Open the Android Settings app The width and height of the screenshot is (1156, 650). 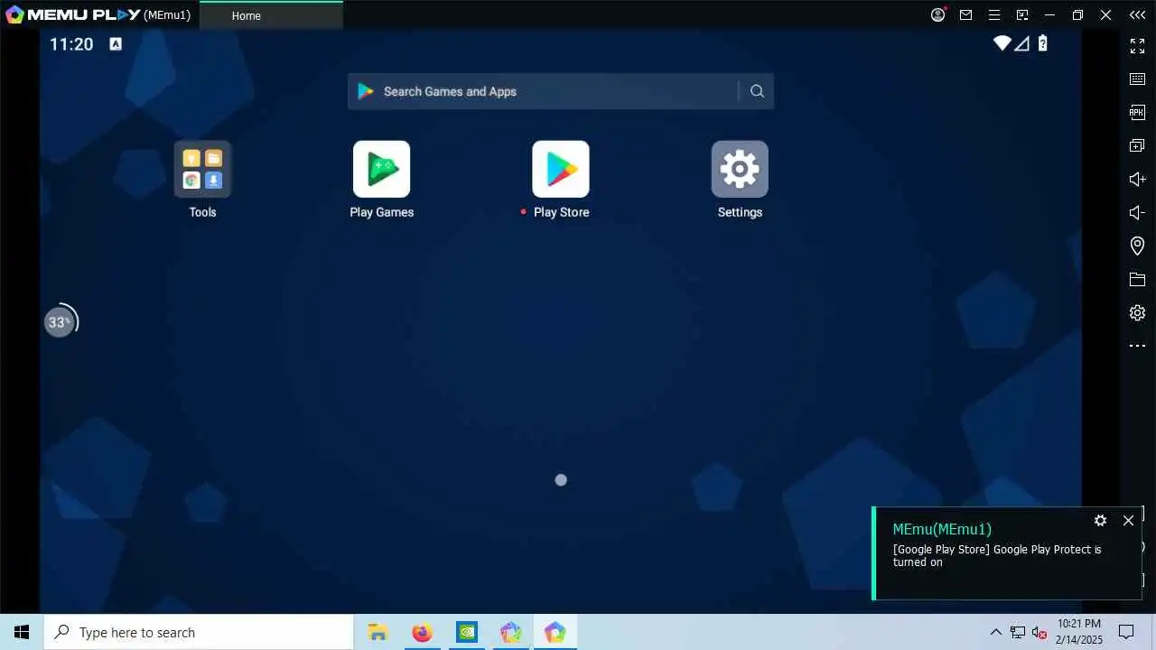(x=740, y=169)
